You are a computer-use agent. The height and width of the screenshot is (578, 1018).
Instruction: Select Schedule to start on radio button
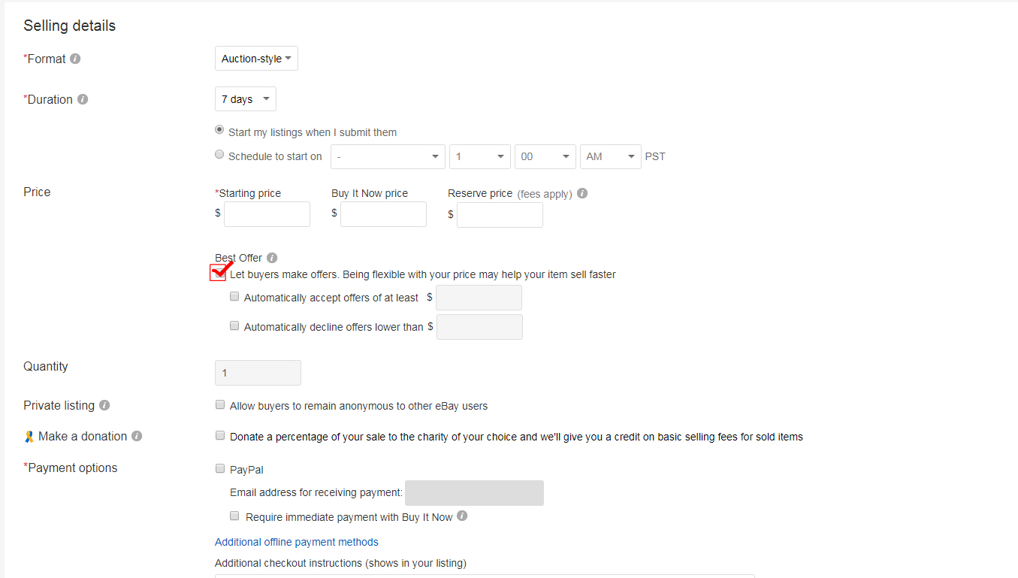click(219, 155)
